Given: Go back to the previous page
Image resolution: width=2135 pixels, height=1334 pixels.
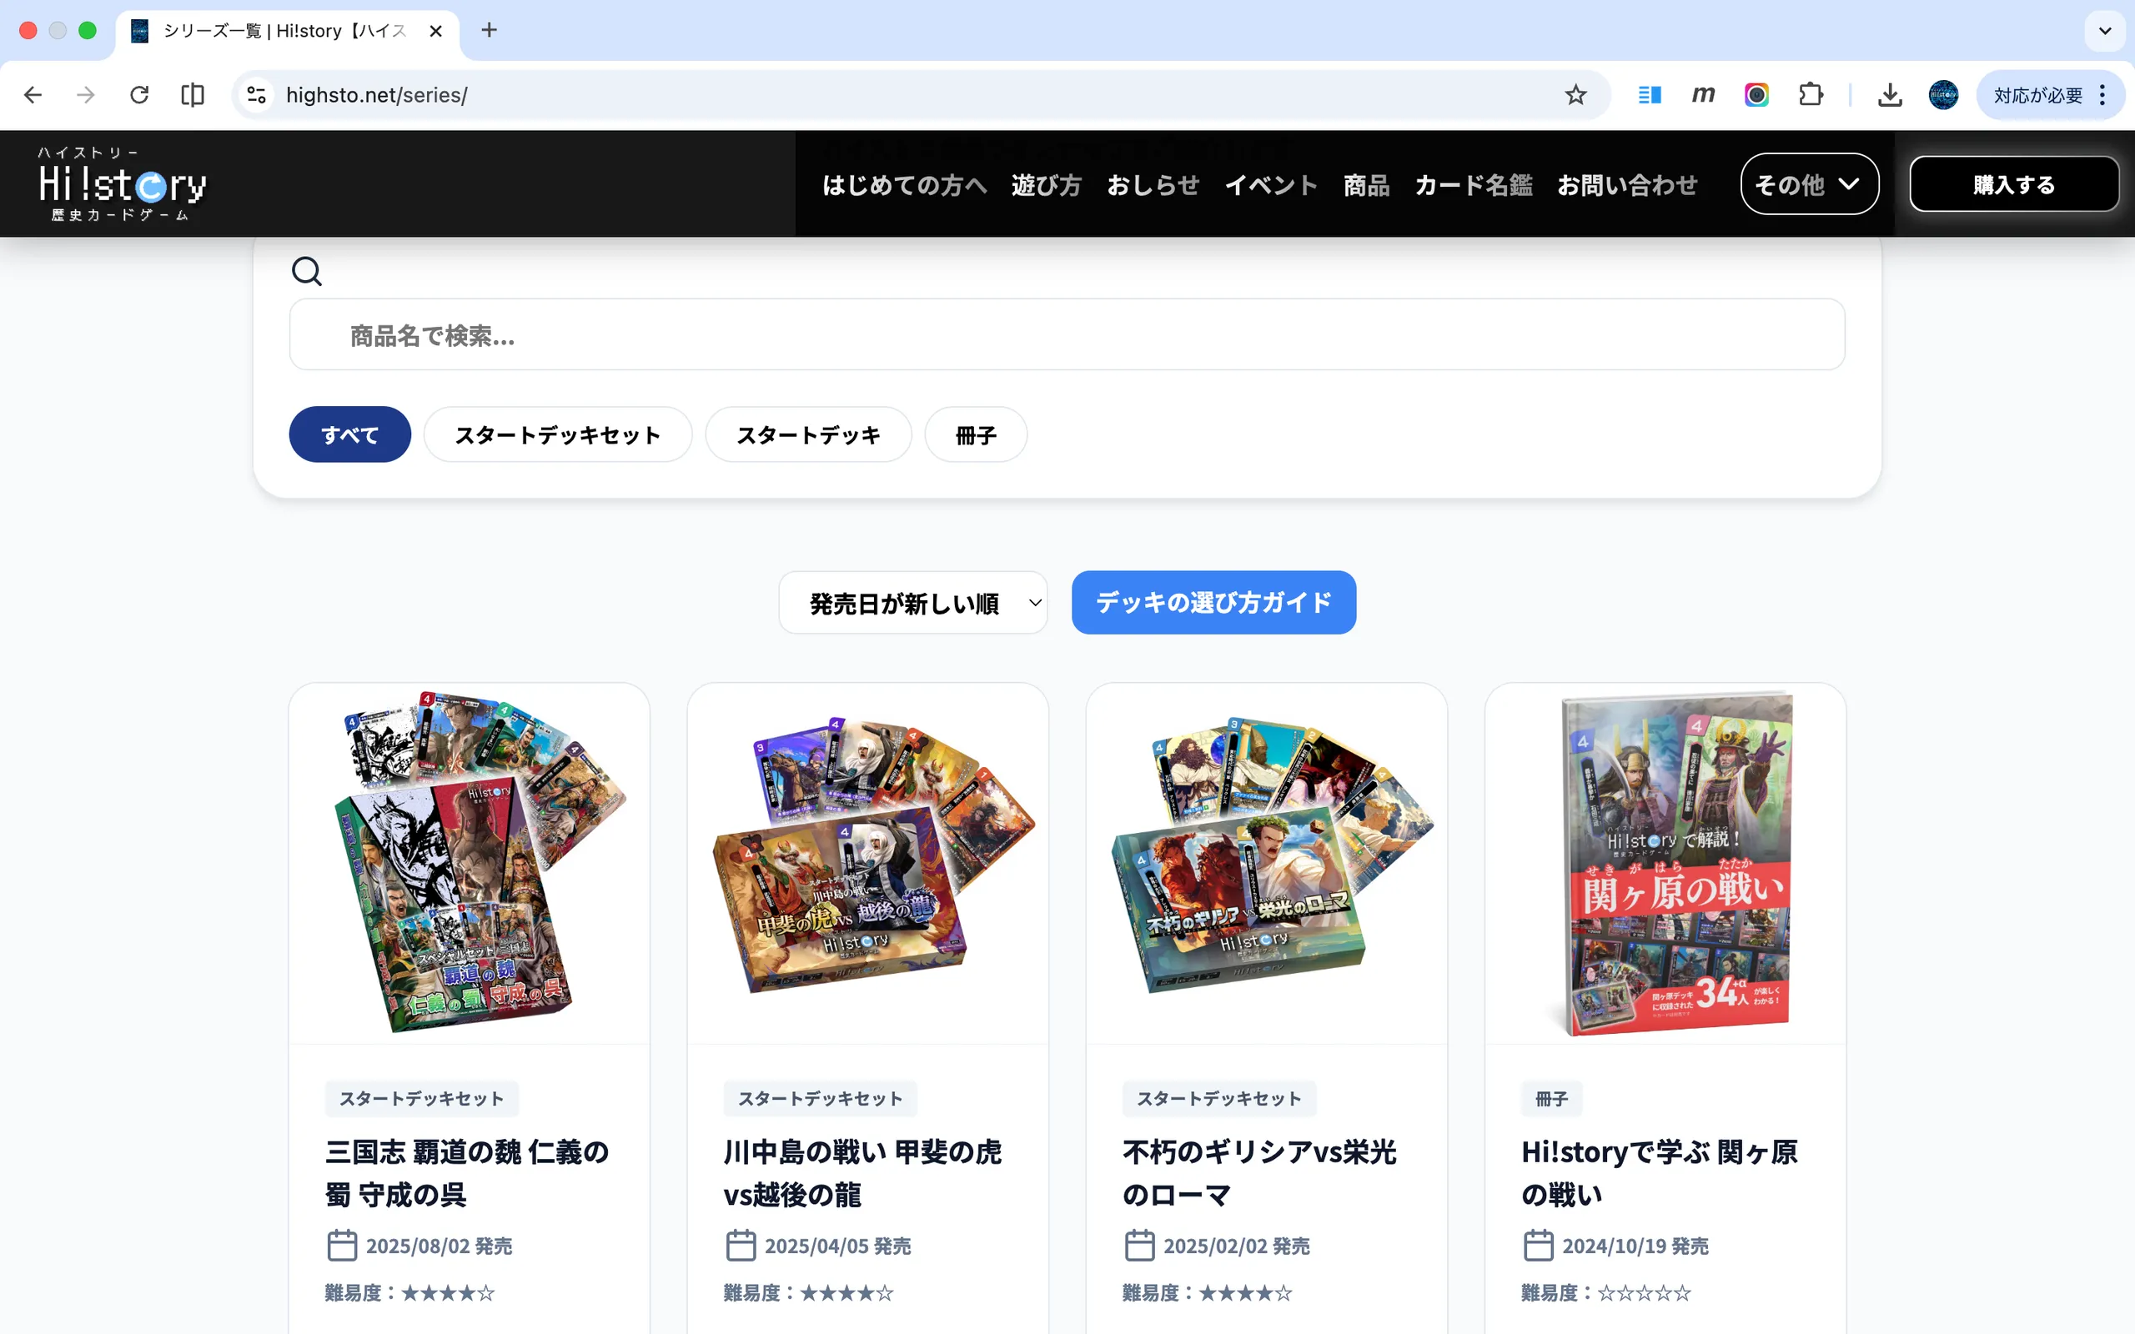Looking at the screenshot, I should 33,94.
